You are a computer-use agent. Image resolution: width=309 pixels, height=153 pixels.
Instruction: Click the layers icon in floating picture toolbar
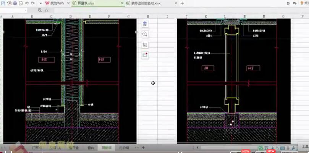click(145, 24)
